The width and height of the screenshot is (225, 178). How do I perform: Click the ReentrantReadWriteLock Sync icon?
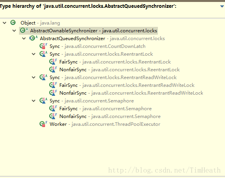43,77
